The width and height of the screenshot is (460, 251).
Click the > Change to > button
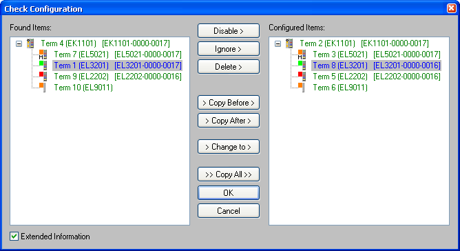click(x=229, y=147)
